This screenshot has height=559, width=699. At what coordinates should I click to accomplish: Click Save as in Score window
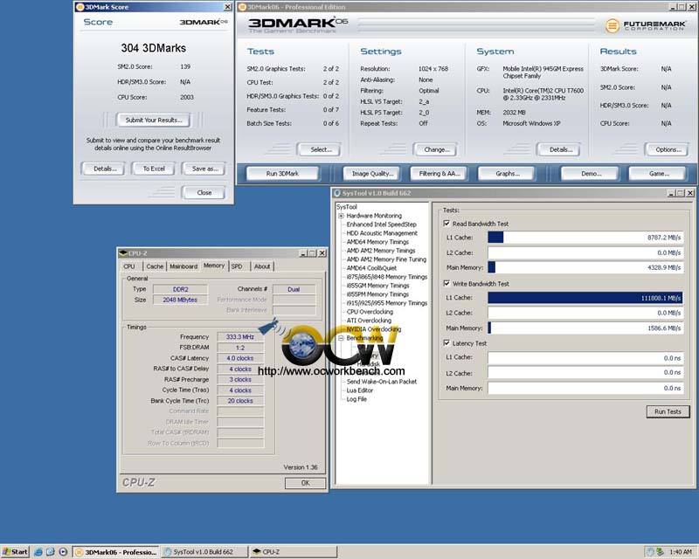tap(204, 169)
